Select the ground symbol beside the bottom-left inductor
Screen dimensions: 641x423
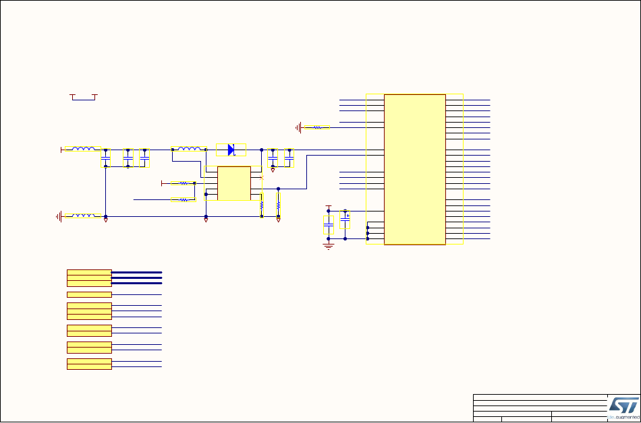pos(59,217)
